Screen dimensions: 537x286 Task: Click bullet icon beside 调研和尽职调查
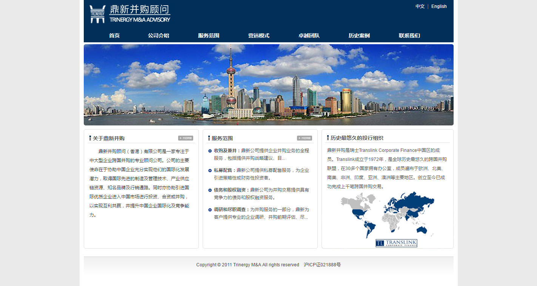[210, 210]
